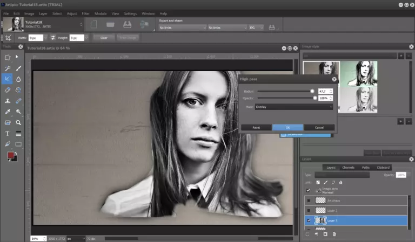Enable visibility of the Art chaos layer
The image size is (415, 242).
click(308, 200)
